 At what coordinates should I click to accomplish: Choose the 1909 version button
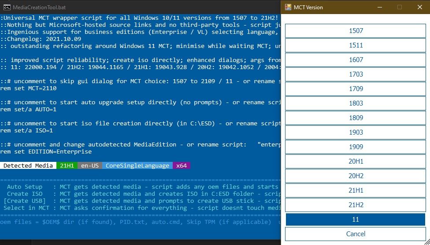pyautogui.click(x=356, y=147)
